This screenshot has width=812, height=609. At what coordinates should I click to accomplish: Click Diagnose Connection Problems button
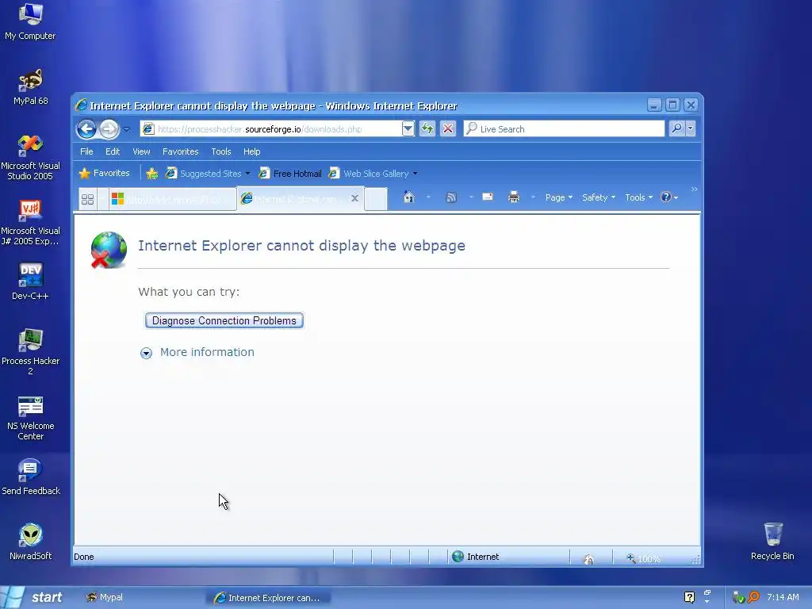click(224, 320)
